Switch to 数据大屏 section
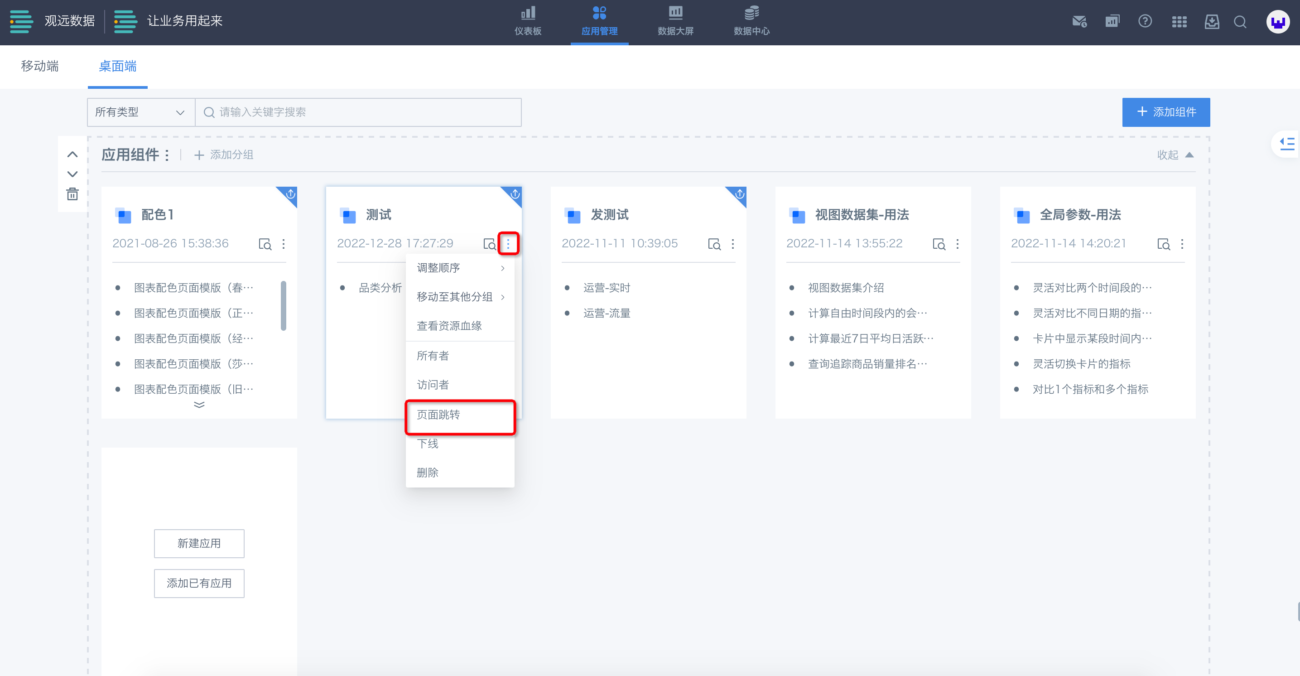The height and width of the screenshot is (676, 1300). (675, 22)
